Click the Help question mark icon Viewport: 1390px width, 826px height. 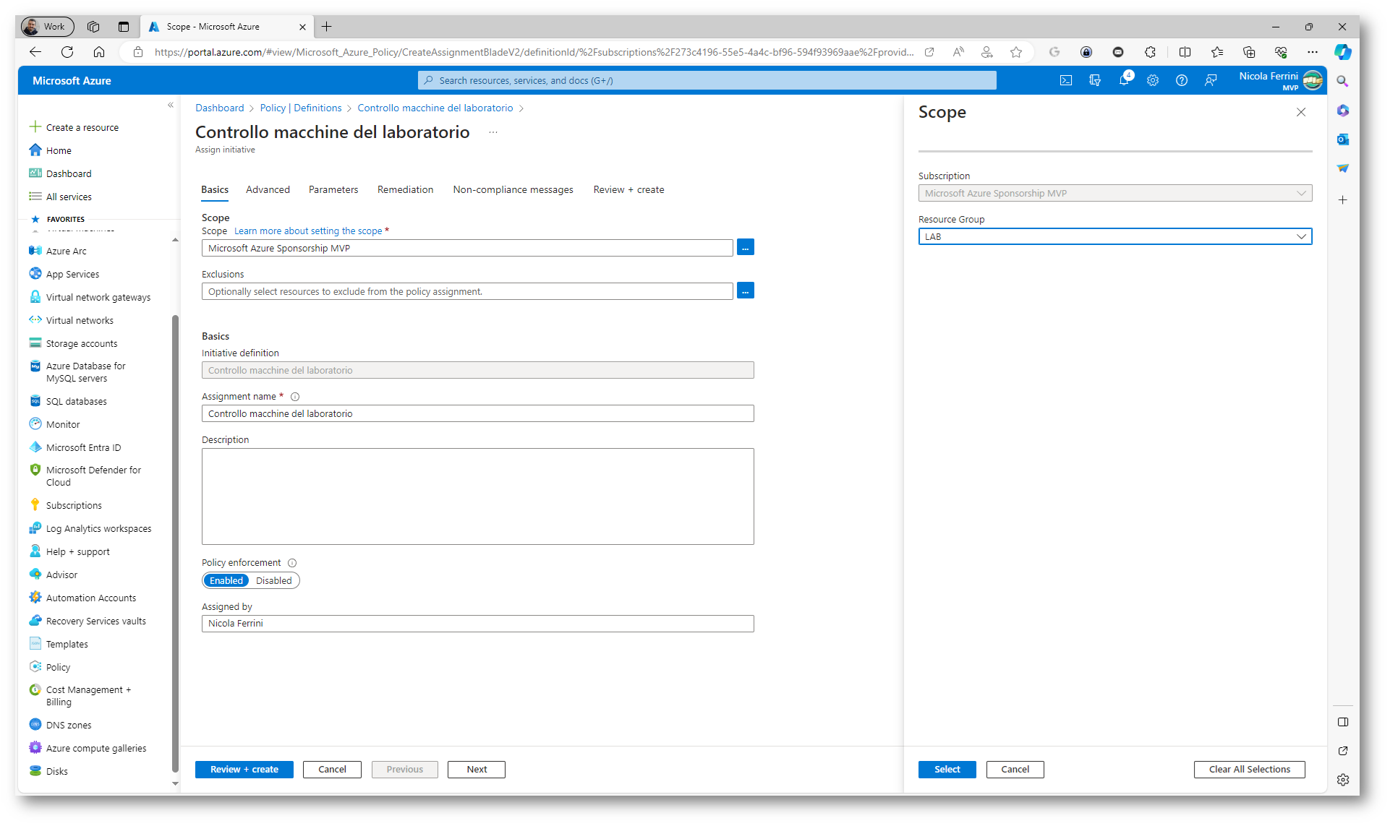[1181, 80]
